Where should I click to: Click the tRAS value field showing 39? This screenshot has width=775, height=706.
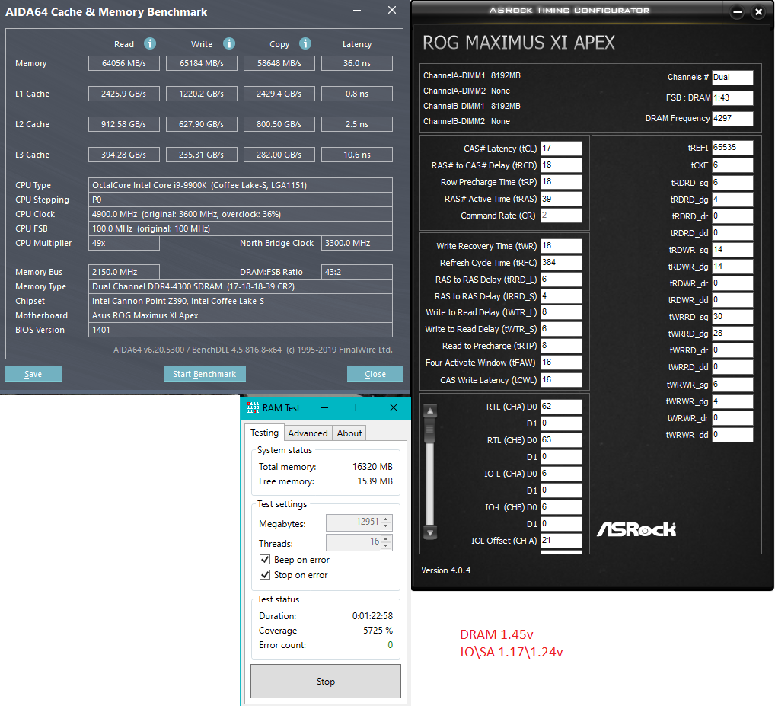coord(561,199)
